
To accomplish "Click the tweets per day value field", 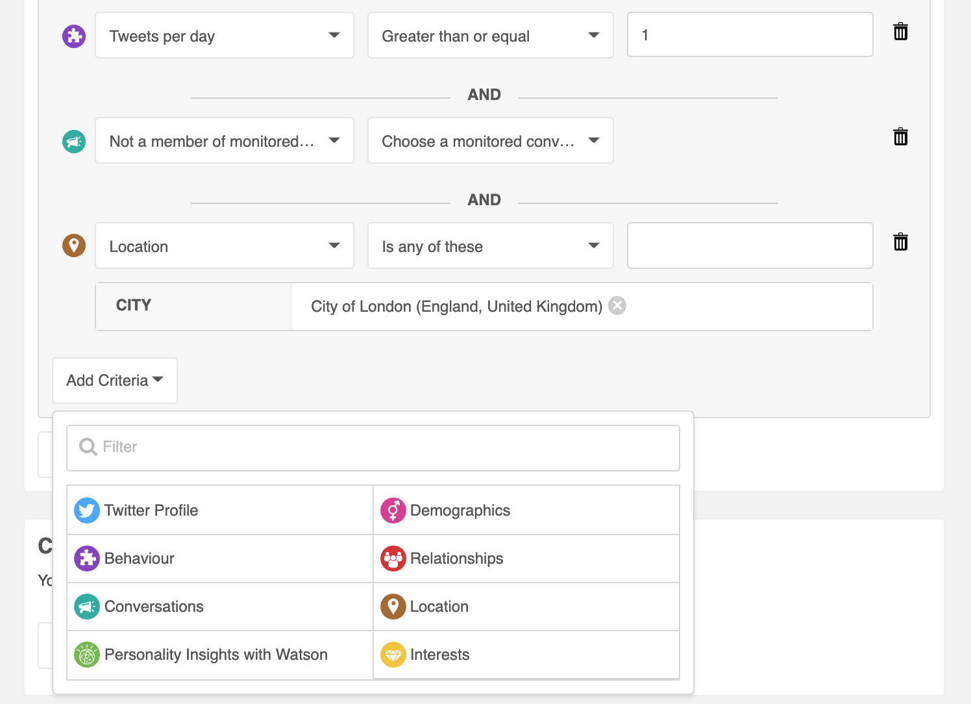I will (750, 35).
